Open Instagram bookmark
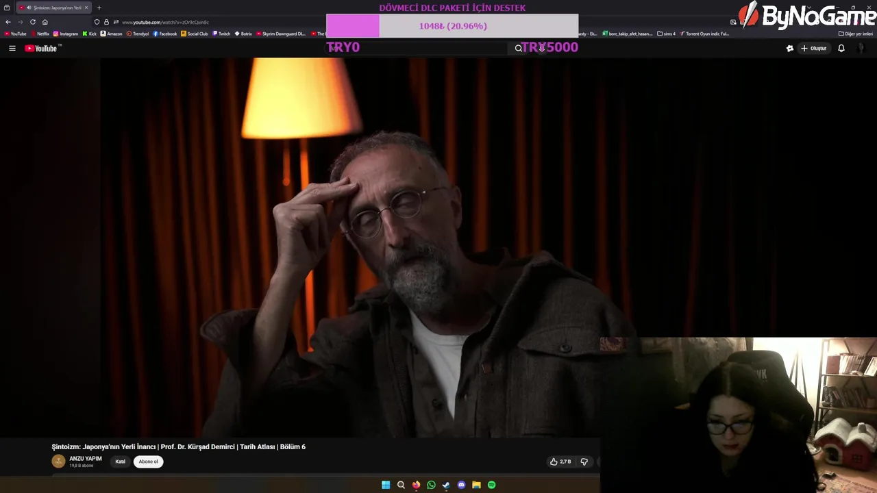The width and height of the screenshot is (877, 493). coord(66,34)
